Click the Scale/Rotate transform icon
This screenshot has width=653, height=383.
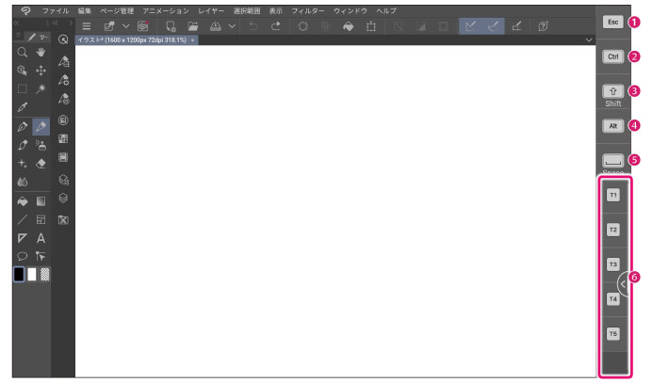[370, 26]
